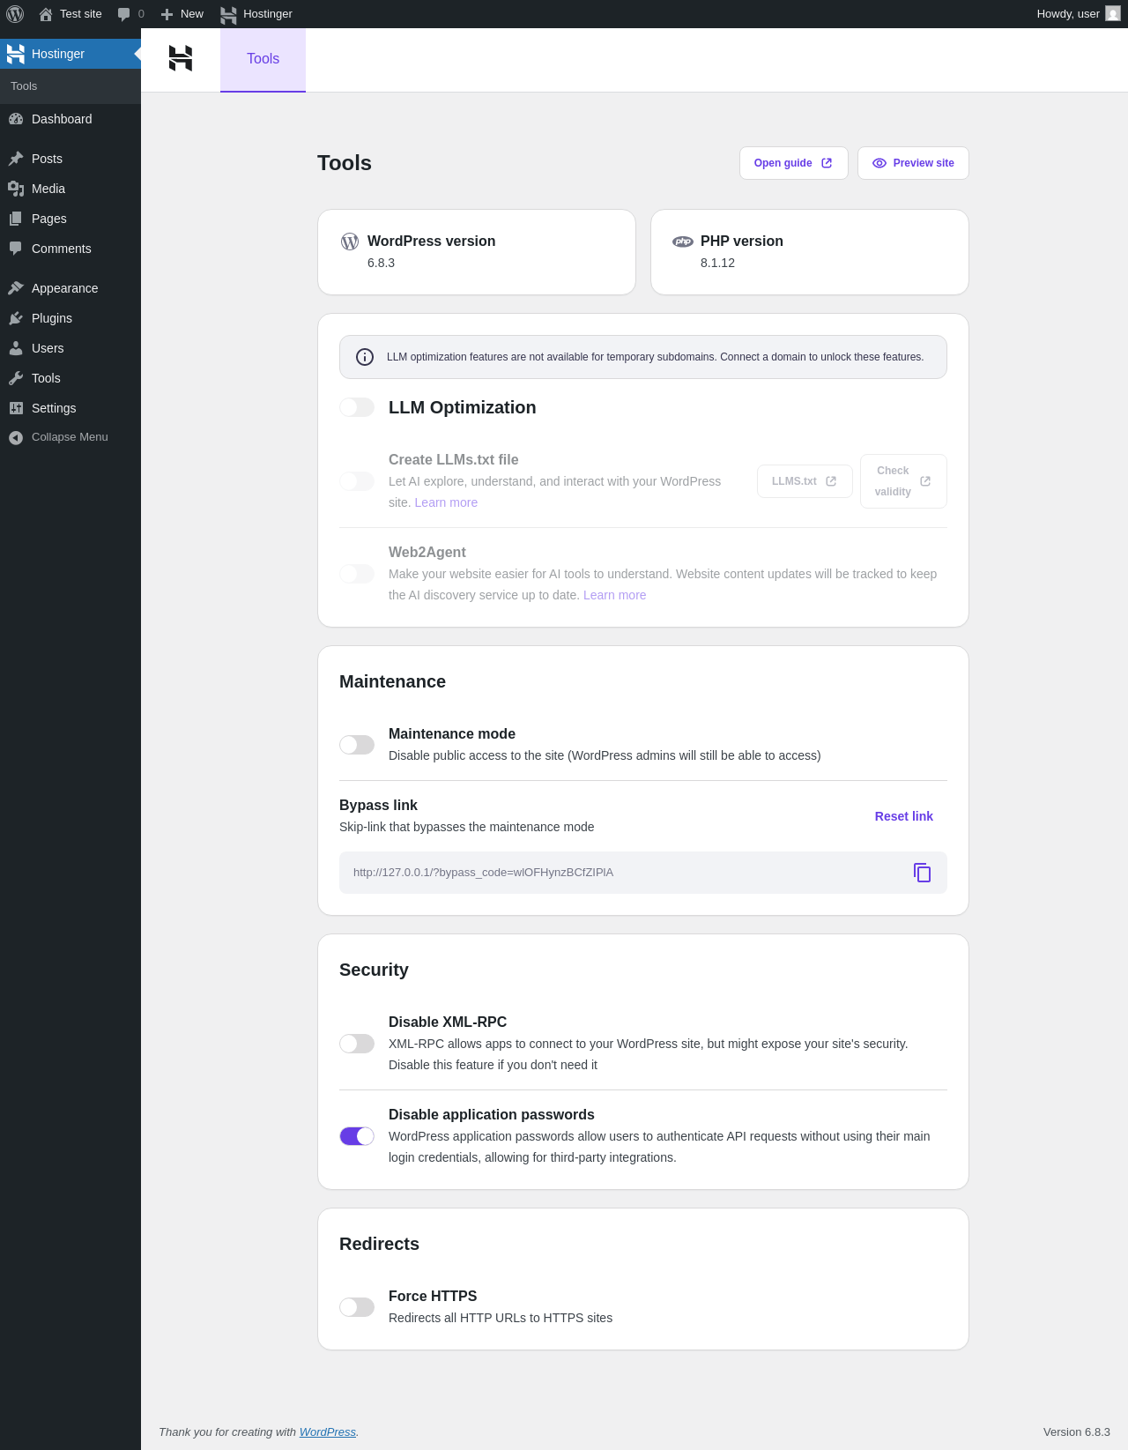1128x1450 pixels.
Task: Select the Tools tab in Hostinger header
Action: point(263,59)
